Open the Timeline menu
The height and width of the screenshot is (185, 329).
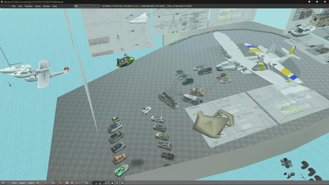[x=28, y=6]
